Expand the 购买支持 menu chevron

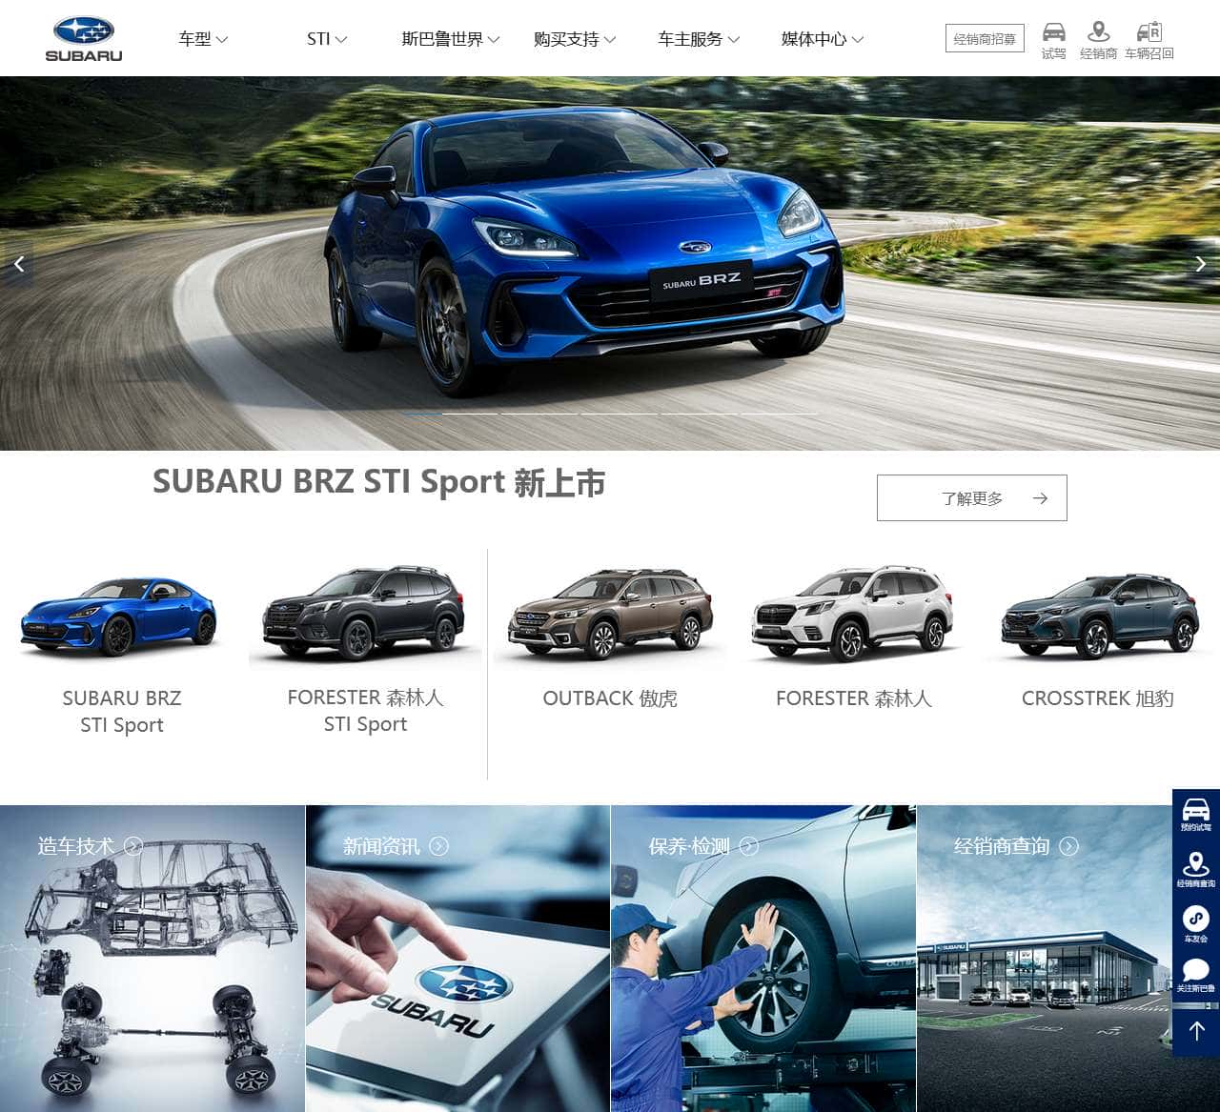point(610,40)
